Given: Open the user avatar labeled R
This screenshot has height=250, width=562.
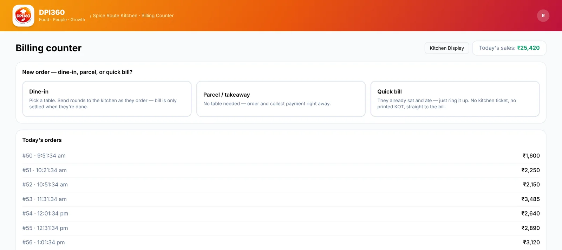Looking at the screenshot, I should tap(543, 15).
